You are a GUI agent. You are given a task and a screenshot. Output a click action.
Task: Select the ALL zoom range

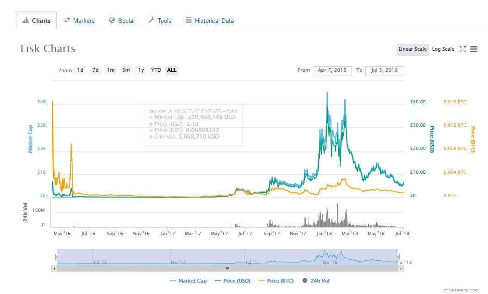pyautogui.click(x=172, y=70)
